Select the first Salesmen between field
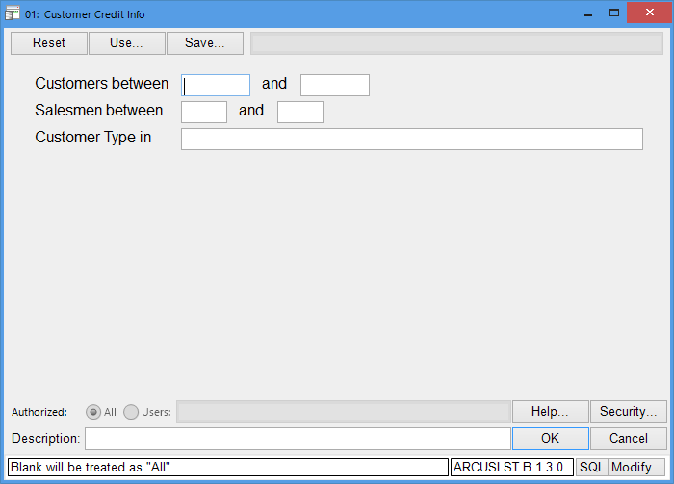 203,113
